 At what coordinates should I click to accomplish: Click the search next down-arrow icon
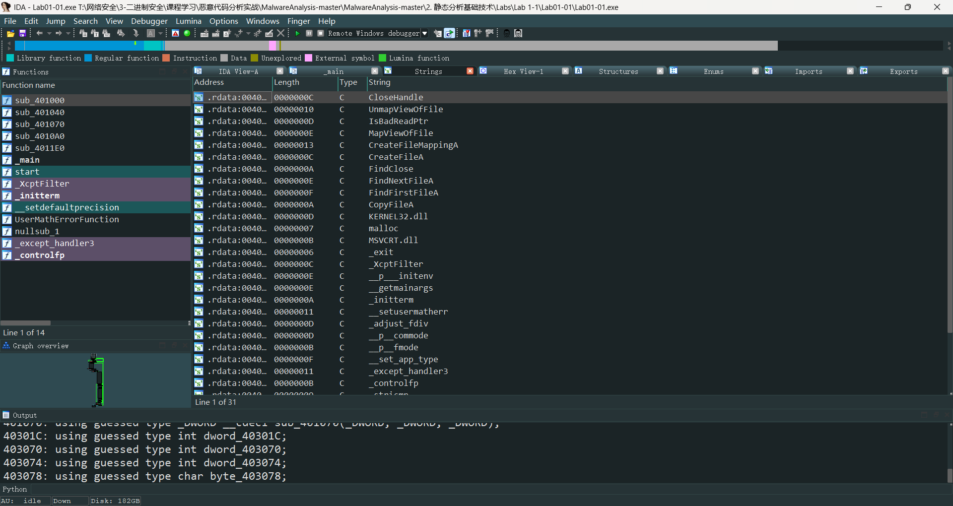point(136,33)
